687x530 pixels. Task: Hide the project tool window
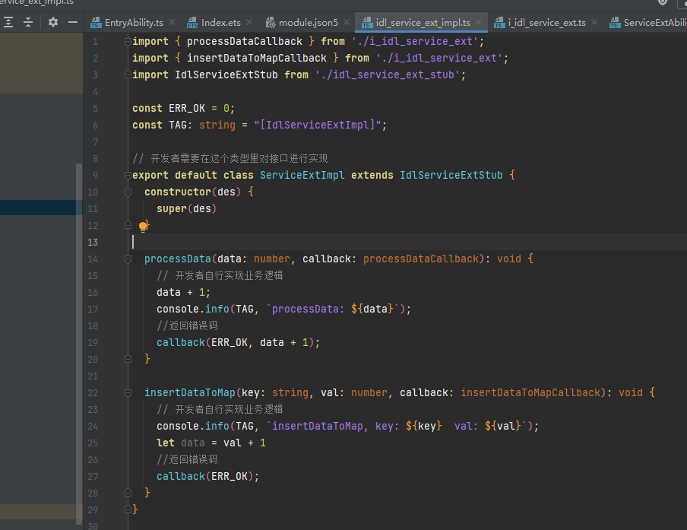coord(73,22)
